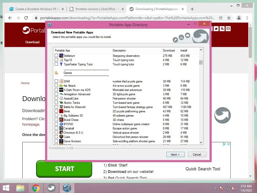Image resolution: width=257 pixels, height=193 pixels.
Task: Check the Brutal Chess checkbox
Action: (x=56, y=119)
